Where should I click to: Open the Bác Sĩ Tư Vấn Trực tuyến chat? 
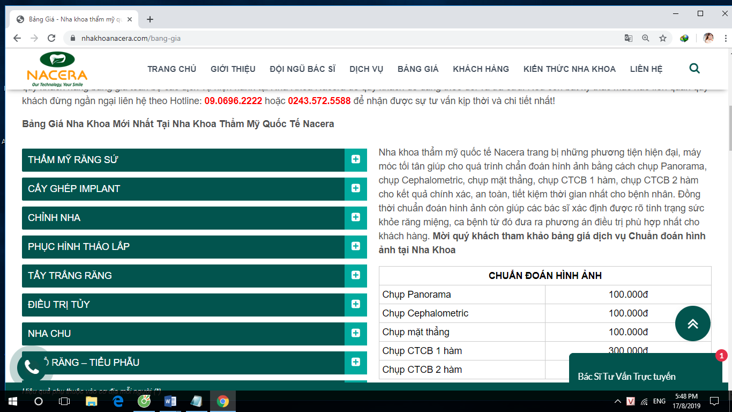(x=626, y=376)
